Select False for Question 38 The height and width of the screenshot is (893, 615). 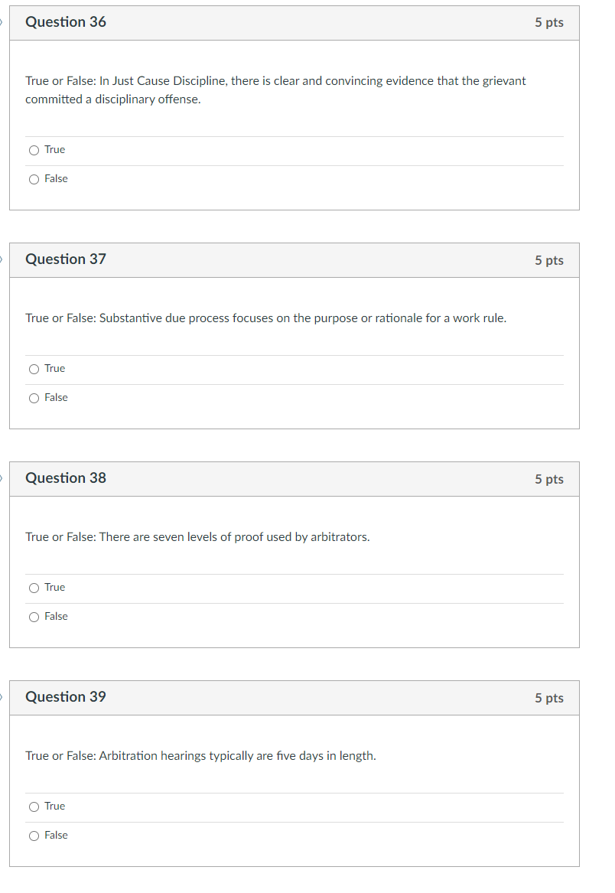pos(34,616)
